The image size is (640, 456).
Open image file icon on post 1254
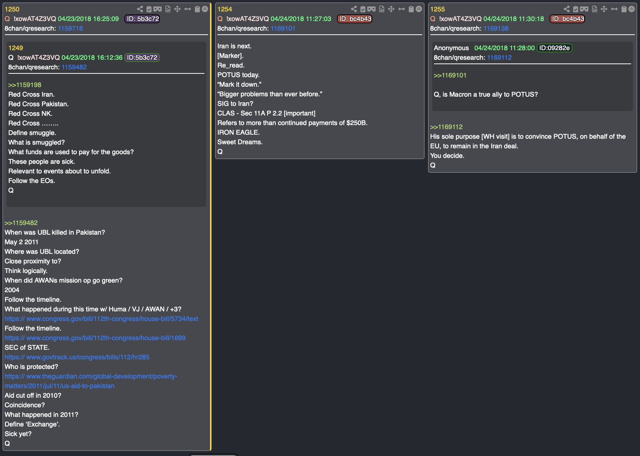pyautogui.click(x=382, y=9)
